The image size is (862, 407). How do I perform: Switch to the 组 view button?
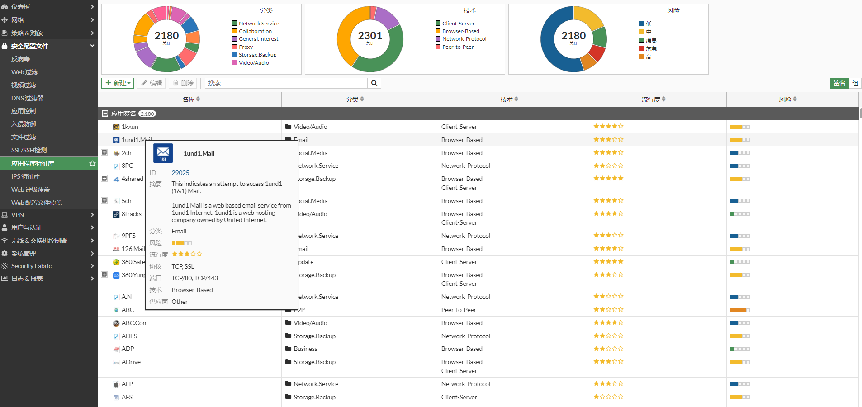click(855, 83)
